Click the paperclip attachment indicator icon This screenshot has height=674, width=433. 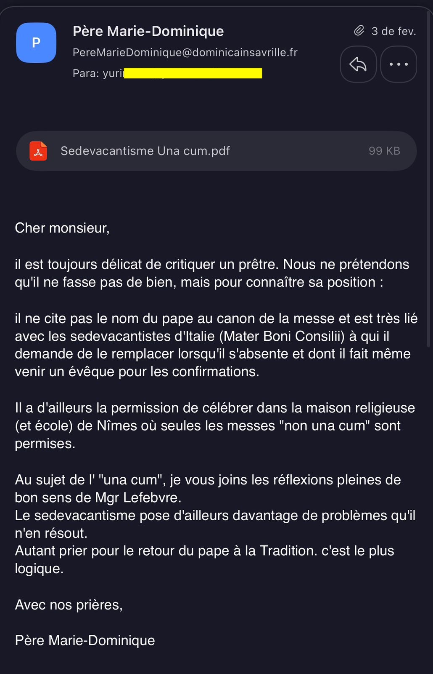(x=359, y=31)
